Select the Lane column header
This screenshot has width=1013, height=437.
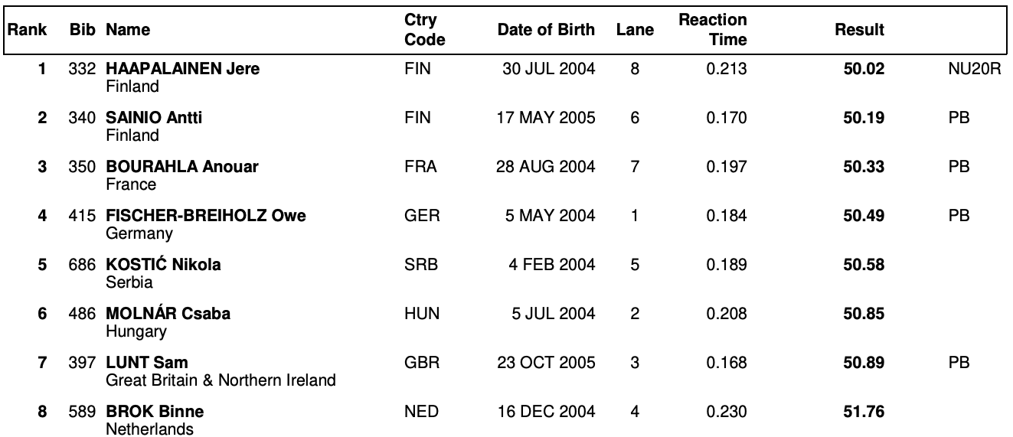(x=635, y=31)
